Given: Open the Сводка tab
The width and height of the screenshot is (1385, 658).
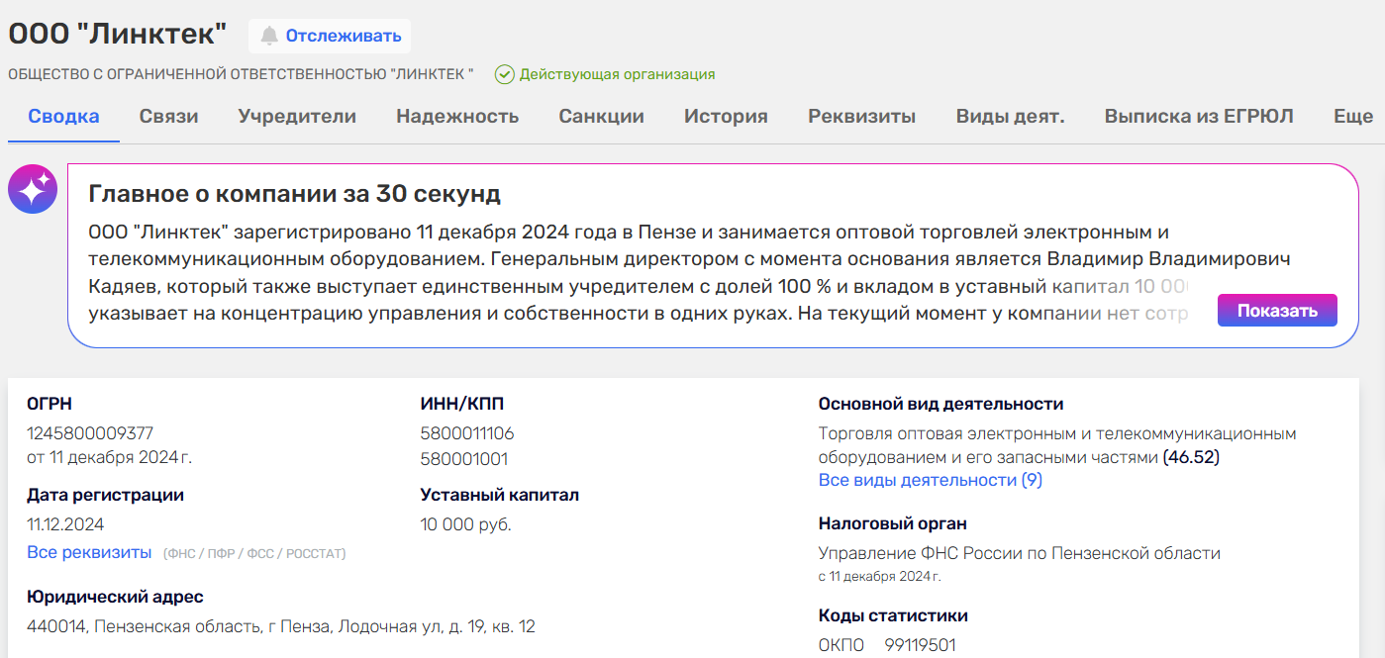Looking at the screenshot, I should 63,117.
